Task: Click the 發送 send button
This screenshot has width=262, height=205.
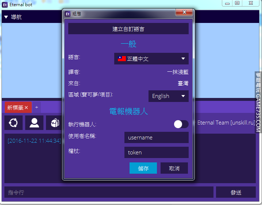Action: coord(236,192)
